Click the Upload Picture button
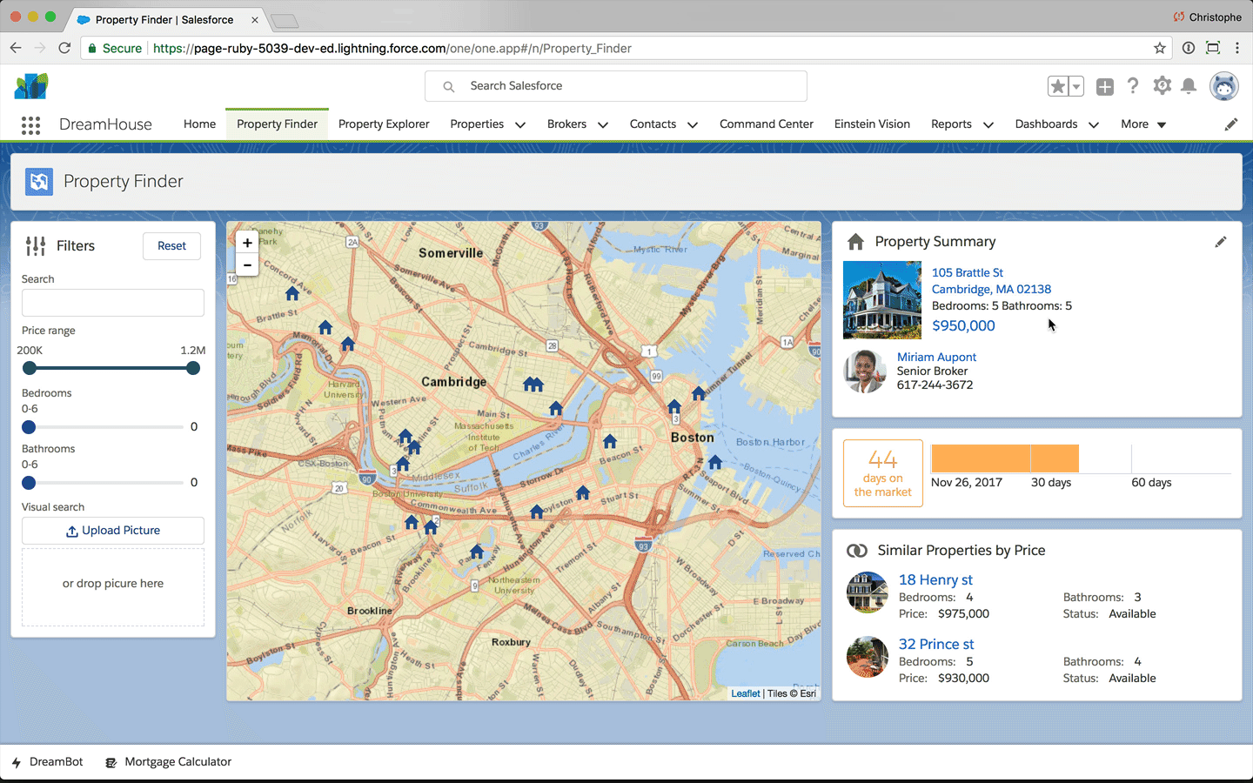 [x=113, y=531]
